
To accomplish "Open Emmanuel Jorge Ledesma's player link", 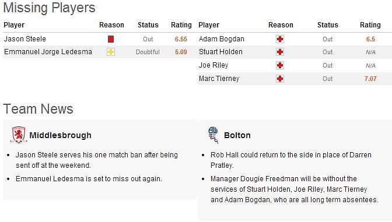I will click(x=48, y=52).
